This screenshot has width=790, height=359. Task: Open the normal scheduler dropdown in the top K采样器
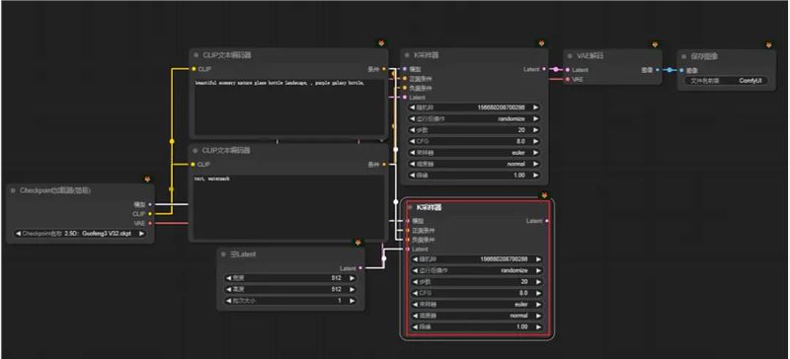tap(474, 164)
